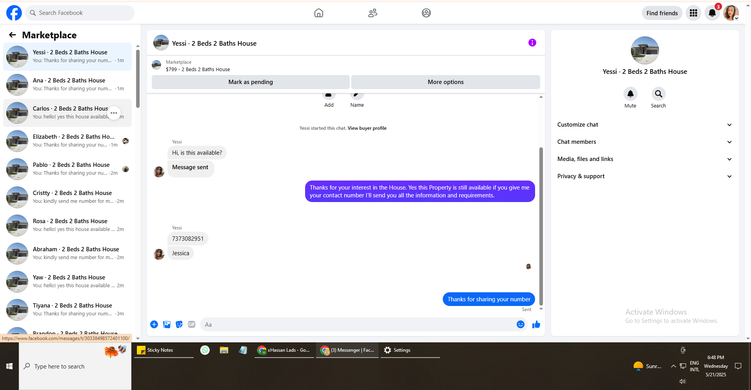Click the Thanks for sharing your number message

point(489,299)
